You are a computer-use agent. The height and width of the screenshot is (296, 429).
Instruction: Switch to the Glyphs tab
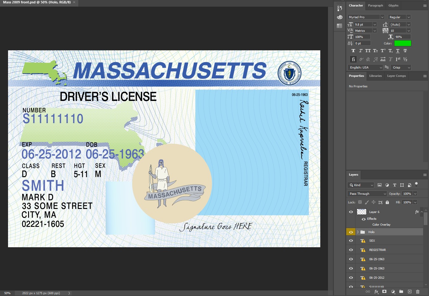coord(393,6)
